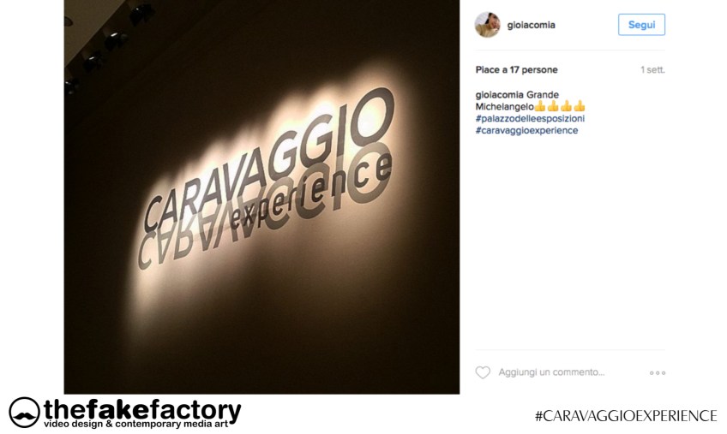Click the heart like icon
Screen dimensions: 727x434
483,372
